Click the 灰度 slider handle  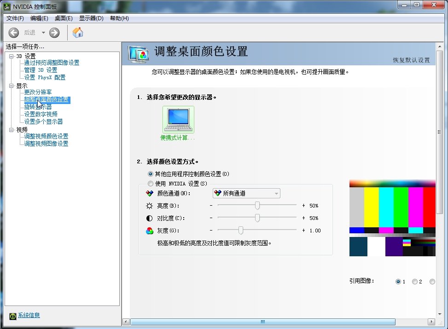[x=242, y=230]
